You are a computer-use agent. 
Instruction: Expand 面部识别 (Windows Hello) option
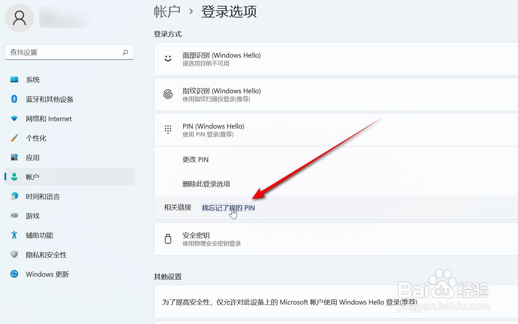tap(336, 59)
